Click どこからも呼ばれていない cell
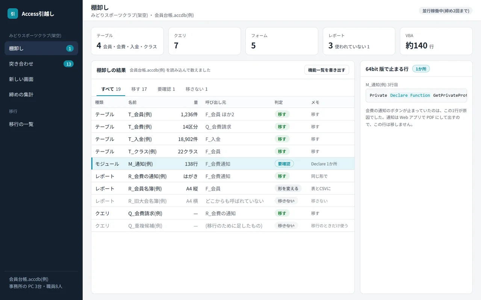Image resolution: width=481 pixels, height=300 pixels. pyautogui.click(x=234, y=201)
